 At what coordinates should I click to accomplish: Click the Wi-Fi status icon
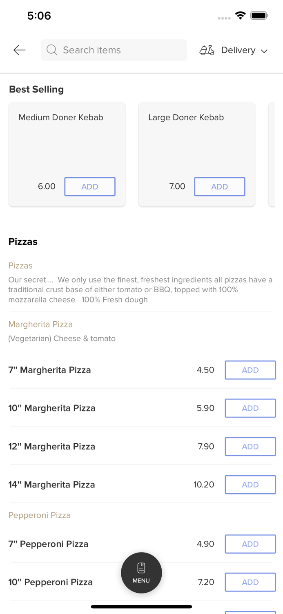[240, 15]
